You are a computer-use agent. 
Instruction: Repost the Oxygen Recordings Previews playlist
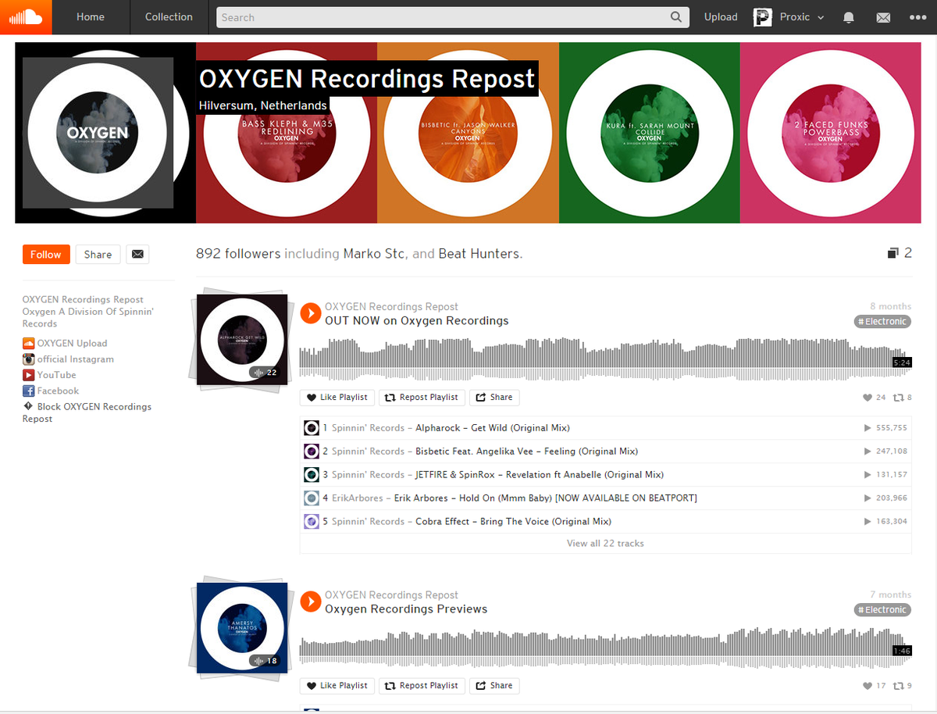[x=422, y=686]
